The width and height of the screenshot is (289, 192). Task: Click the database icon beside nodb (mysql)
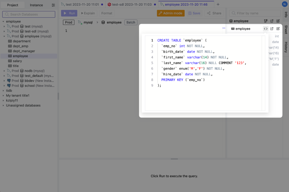[x=22, y=71]
